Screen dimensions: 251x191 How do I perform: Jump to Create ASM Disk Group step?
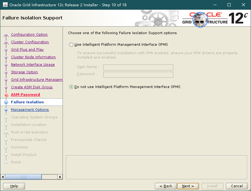(32, 87)
